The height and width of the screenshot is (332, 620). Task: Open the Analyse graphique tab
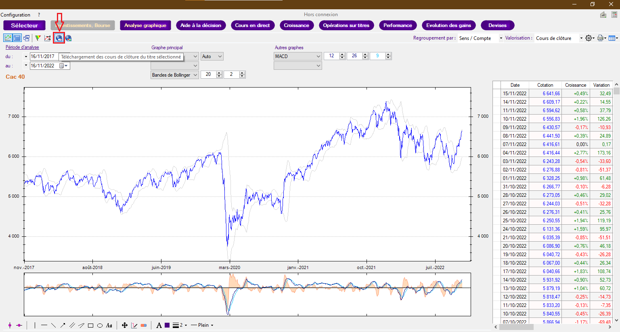point(145,25)
